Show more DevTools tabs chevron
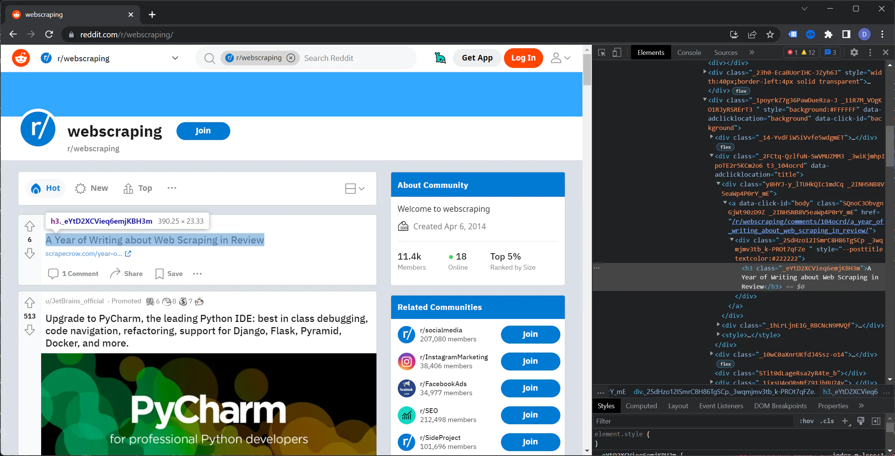 pyautogui.click(x=752, y=53)
